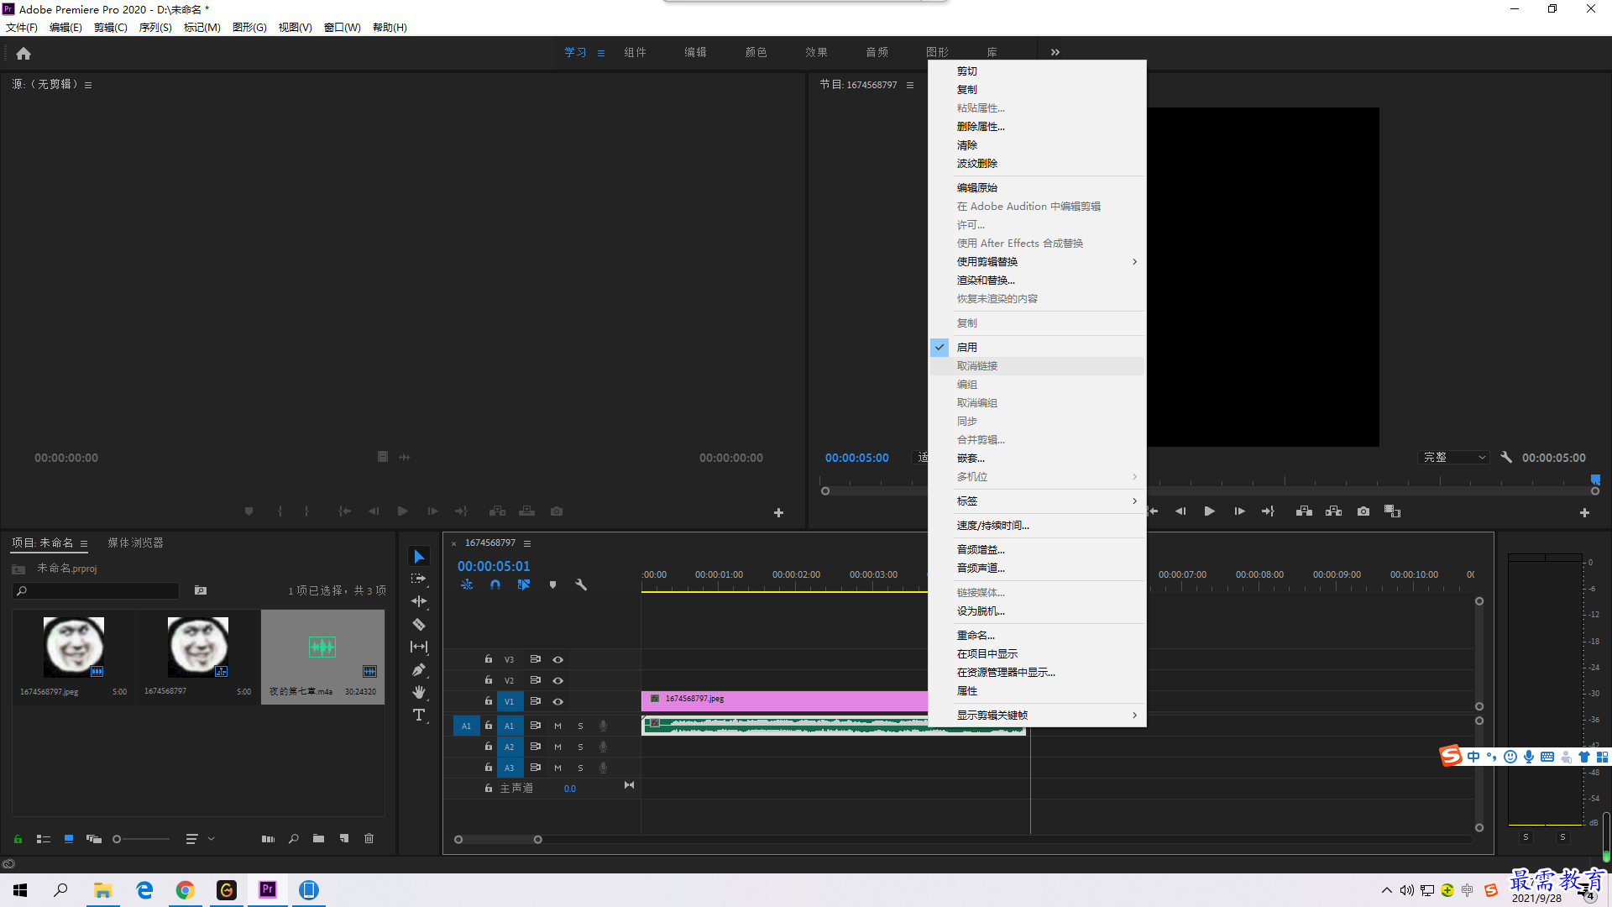Open Premiere Pro from Windows taskbar
Viewport: 1612px width, 907px height.
point(267,889)
